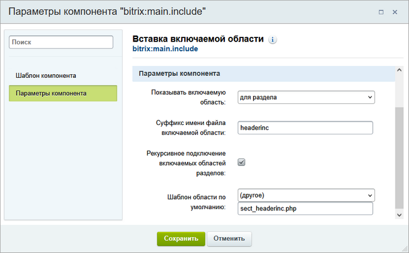The image size is (409, 253).
Task: Click the "bitrix:main.include" component name text
Action: 165,50
